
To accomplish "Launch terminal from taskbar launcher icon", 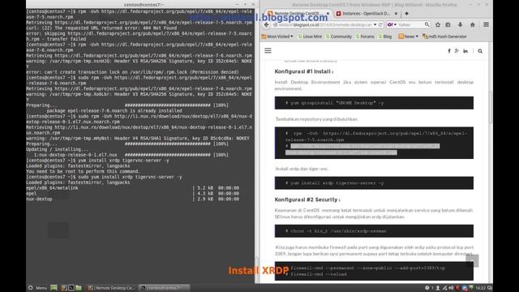I will click(x=71, y=288).
